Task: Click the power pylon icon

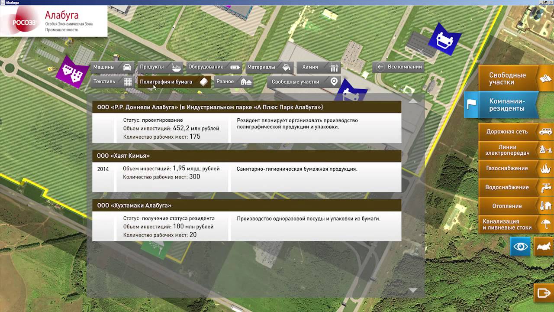Action: [x=545, y=150]
